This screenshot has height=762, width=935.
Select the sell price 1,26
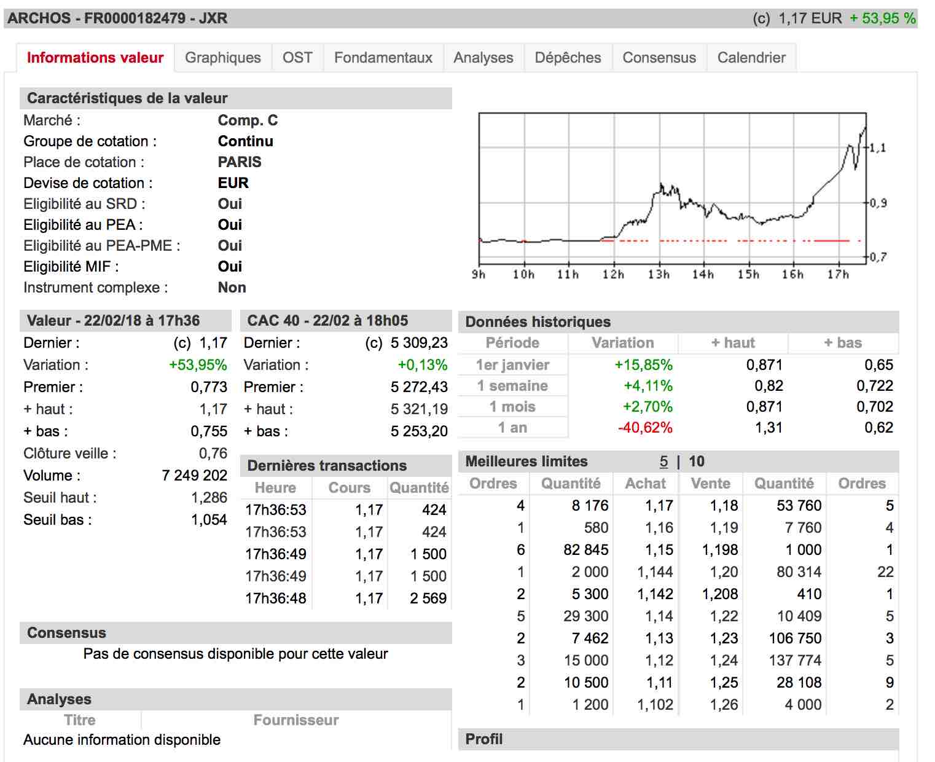click(724, 705)
